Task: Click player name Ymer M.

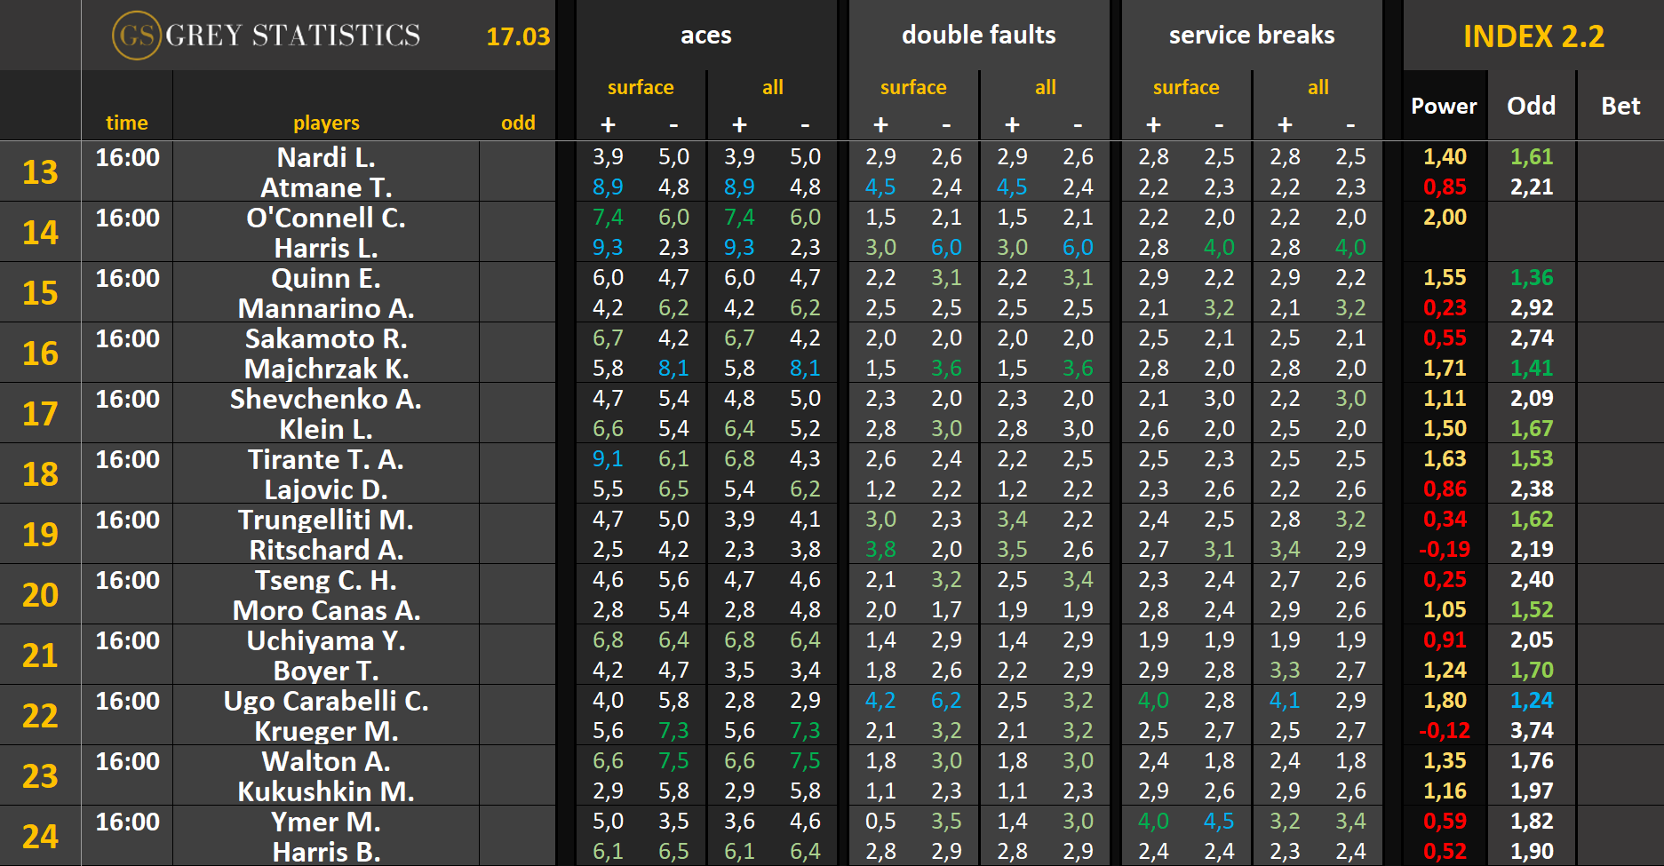Action: pyautogui.click(x=326, y=822)
